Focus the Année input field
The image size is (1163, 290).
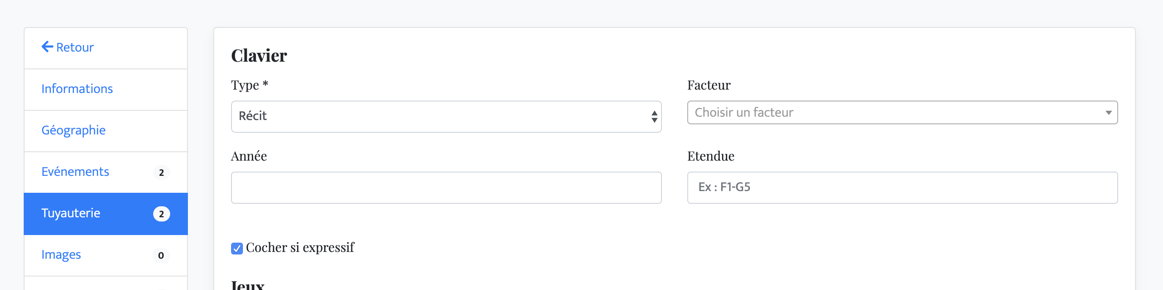(x=446, y=188)
